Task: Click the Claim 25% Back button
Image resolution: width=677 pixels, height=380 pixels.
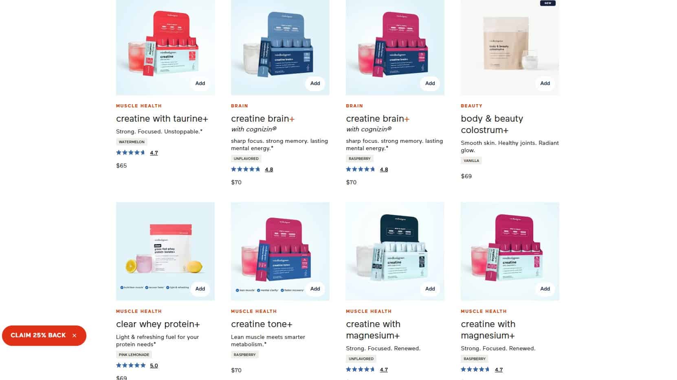Action: [38, 335]
